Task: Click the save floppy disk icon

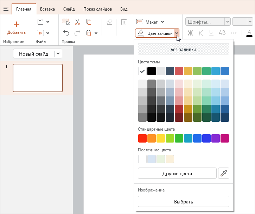Action: (x=40, y=22)
